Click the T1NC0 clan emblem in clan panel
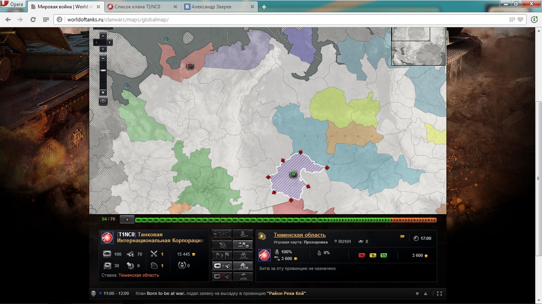 pos(107,237)
